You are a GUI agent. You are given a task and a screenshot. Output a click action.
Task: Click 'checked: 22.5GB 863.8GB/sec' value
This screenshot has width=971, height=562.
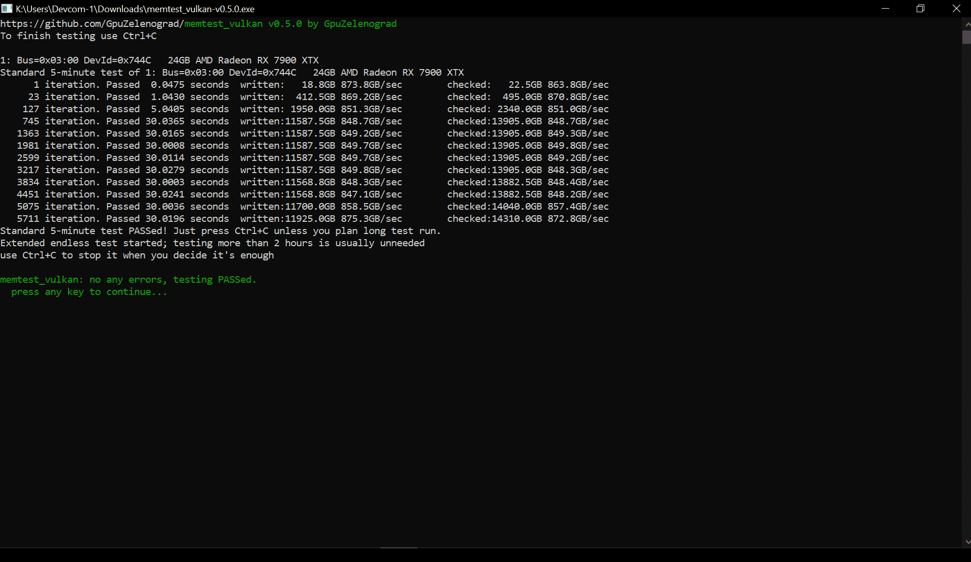pyautogui.click(x=528, y=85)
